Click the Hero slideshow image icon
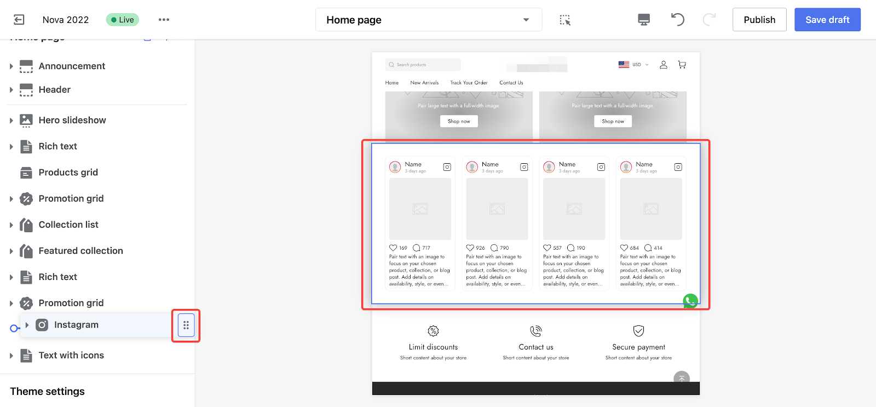This screenshot has width=876, height=407. pos(26,121)
